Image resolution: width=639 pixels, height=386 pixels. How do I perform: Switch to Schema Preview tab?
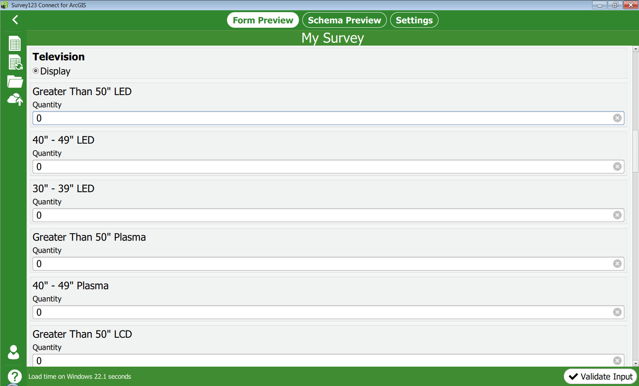click(344, 20)
